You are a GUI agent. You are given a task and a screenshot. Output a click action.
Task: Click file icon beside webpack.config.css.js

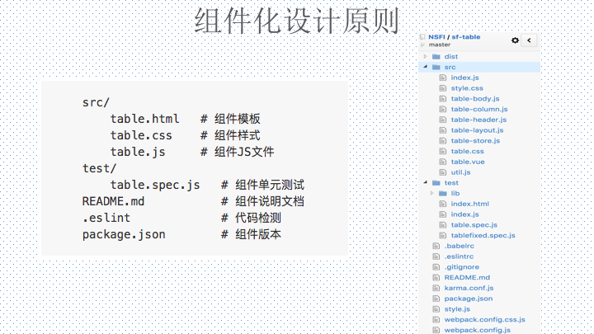click(436, 320)
